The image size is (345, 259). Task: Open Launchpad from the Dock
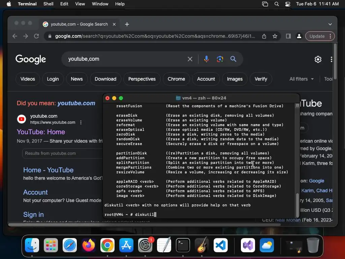tap(51, 245)
